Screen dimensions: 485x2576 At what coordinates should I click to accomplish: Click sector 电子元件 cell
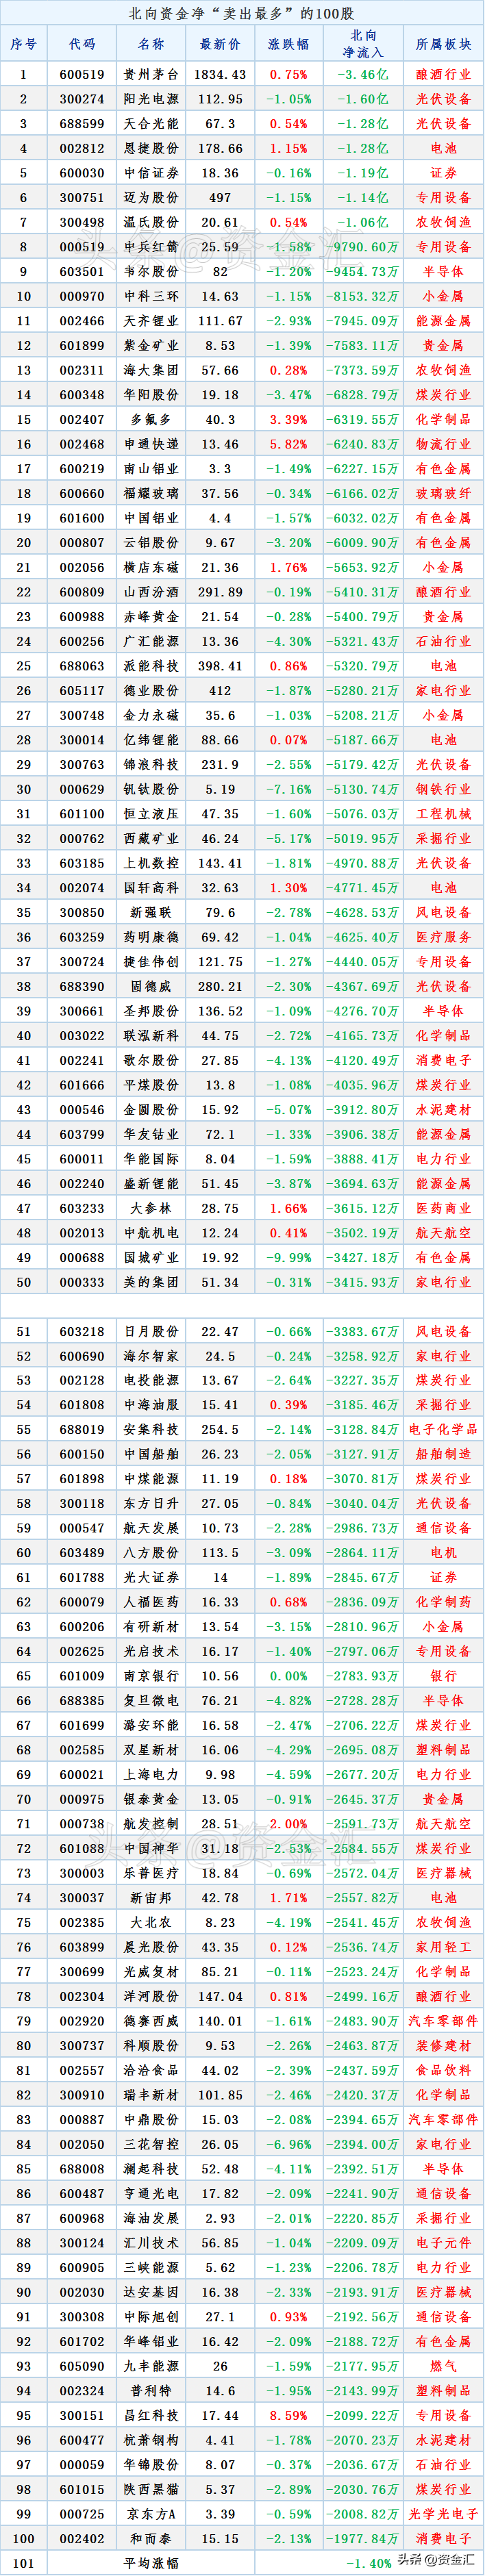pos(443,2243)
